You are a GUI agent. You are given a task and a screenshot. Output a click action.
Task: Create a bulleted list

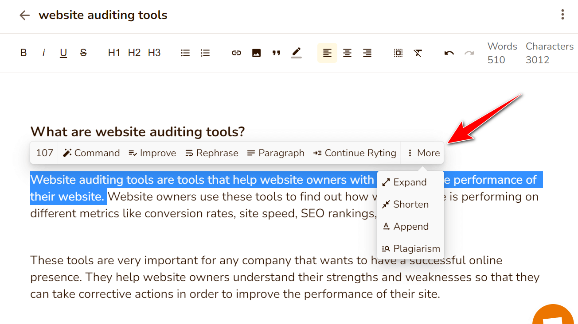point(185,53)
